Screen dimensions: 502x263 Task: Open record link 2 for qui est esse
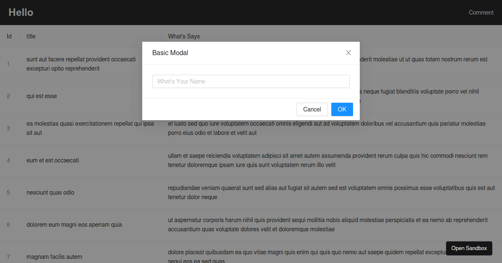[8, 96]
